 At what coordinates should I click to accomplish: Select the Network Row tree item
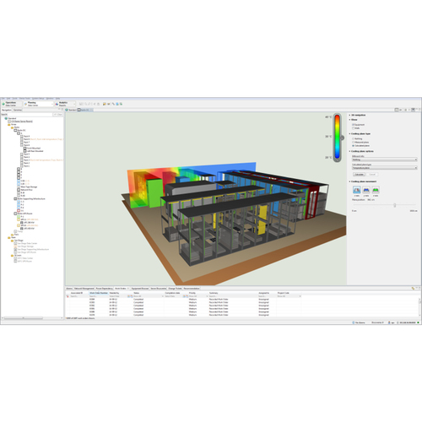click(x=26, y=190)
